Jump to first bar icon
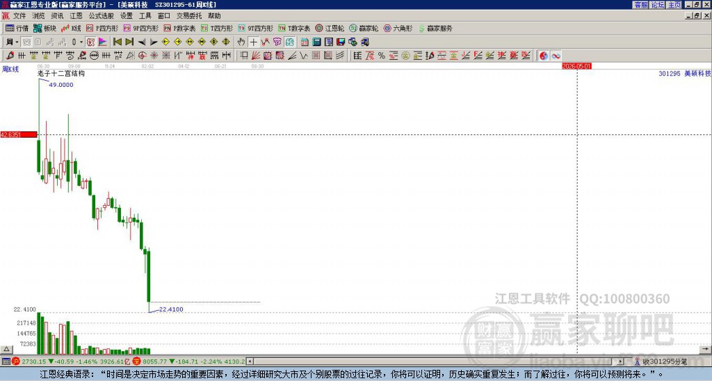The width and height of the screenshot is (712, 381). (117, 42)
